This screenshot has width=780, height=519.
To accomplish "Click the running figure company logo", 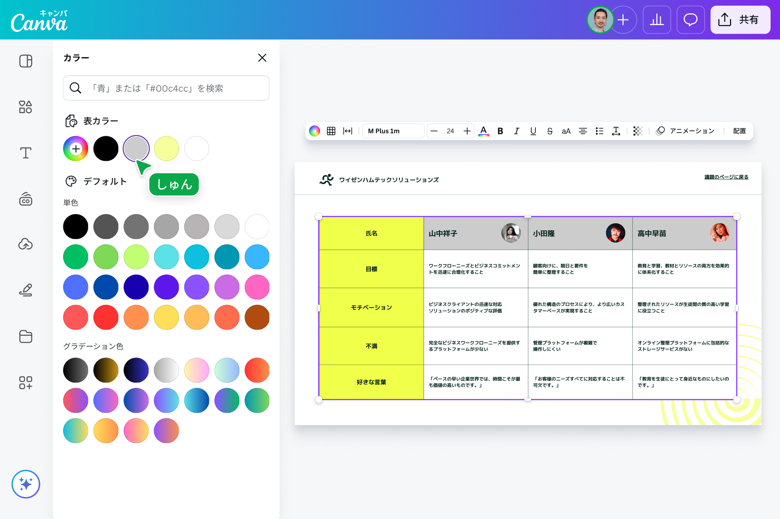I will click(326, 179).
